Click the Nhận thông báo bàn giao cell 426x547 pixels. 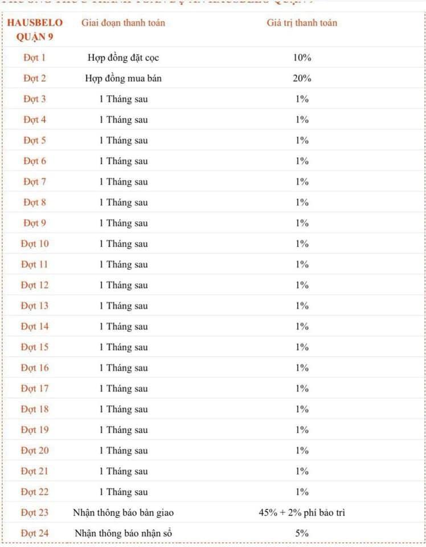(x=123, y=512)
